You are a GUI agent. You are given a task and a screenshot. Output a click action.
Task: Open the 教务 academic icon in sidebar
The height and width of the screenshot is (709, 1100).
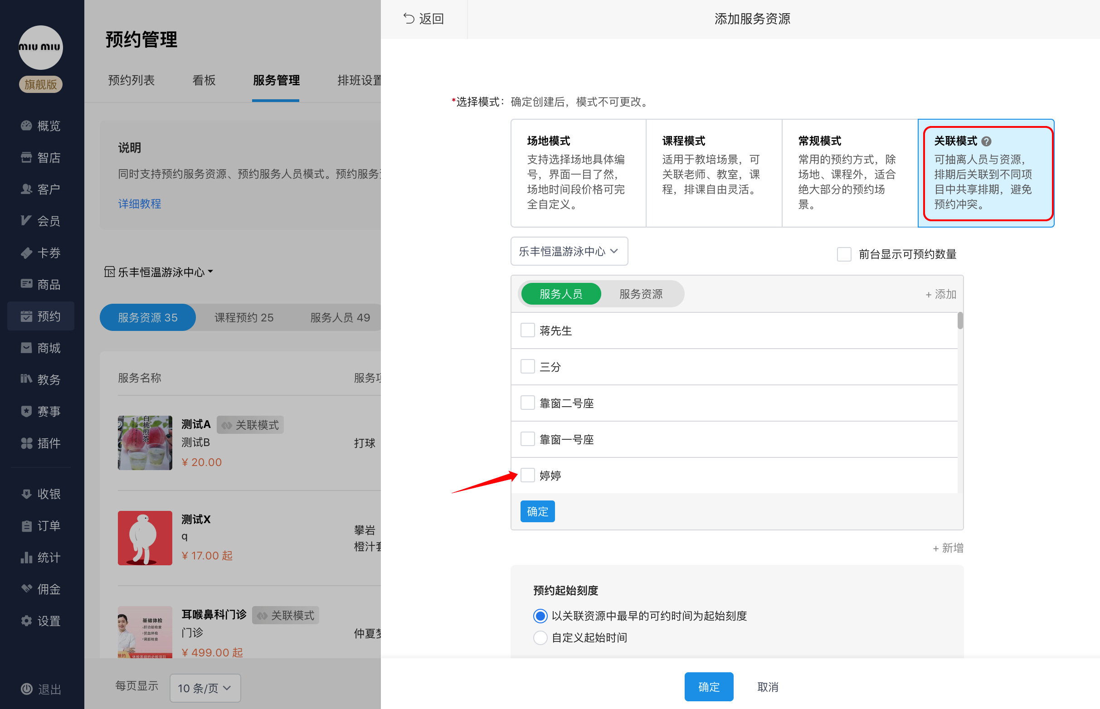pos(26,379)
